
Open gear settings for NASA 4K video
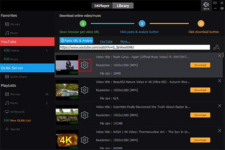[x=84, y=140]
